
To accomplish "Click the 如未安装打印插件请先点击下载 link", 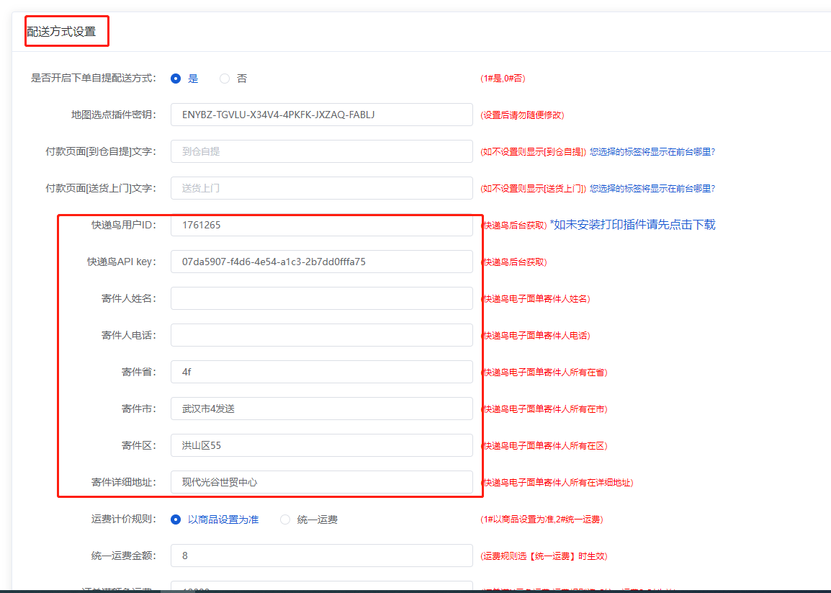I will 632,225.
